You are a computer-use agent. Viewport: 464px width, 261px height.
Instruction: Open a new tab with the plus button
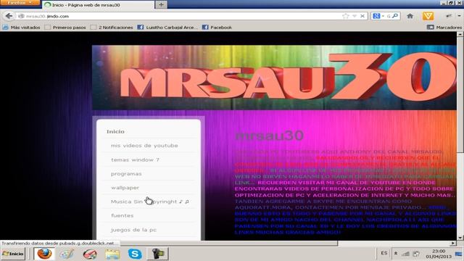coord(161,5)
